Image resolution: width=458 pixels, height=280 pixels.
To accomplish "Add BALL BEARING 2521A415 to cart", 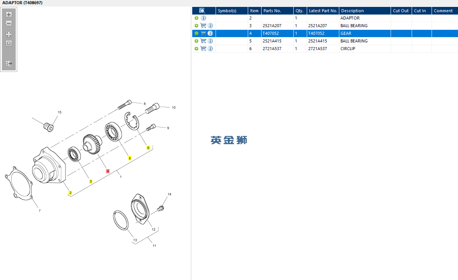I will pyautogui.click(x=203, y=41).
